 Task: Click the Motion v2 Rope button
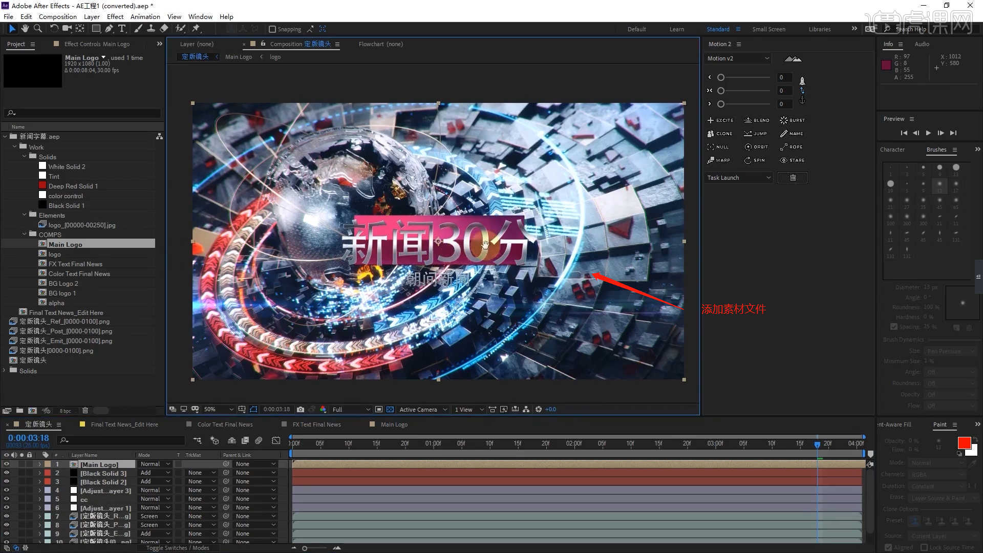point(792,147)
